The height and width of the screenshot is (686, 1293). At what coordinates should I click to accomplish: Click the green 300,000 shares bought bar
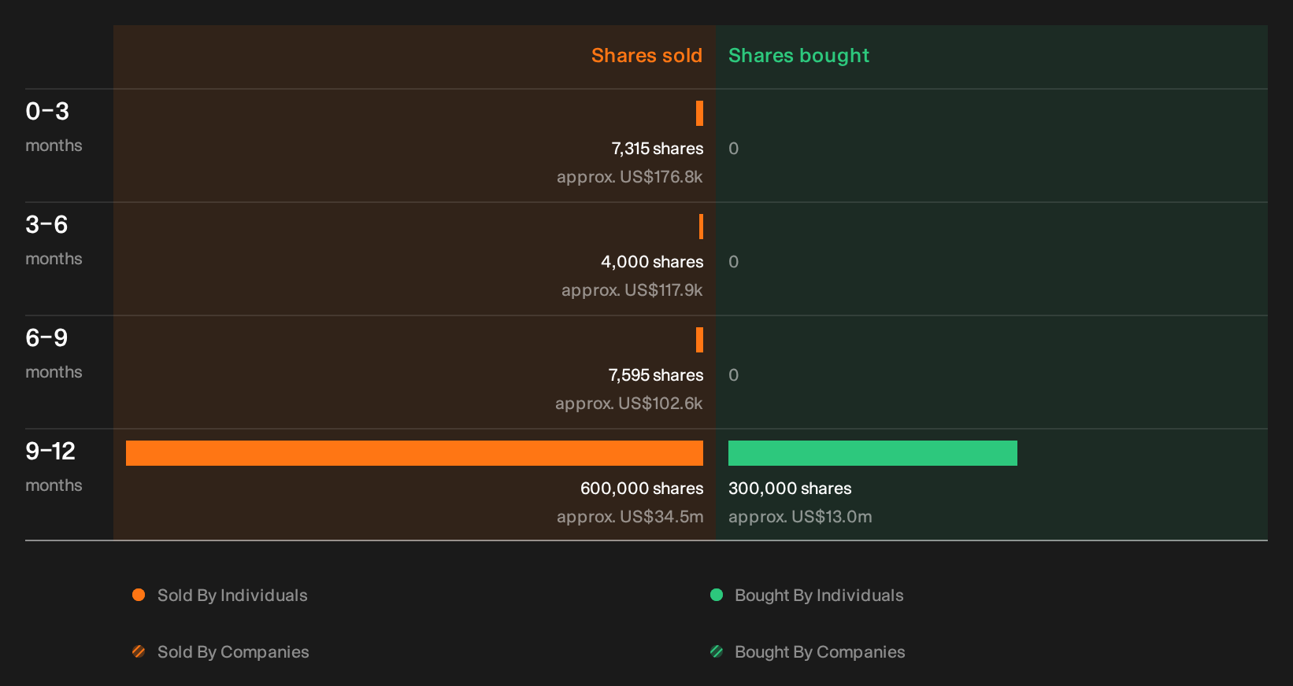pyautogui.click(x=872, y=453)
